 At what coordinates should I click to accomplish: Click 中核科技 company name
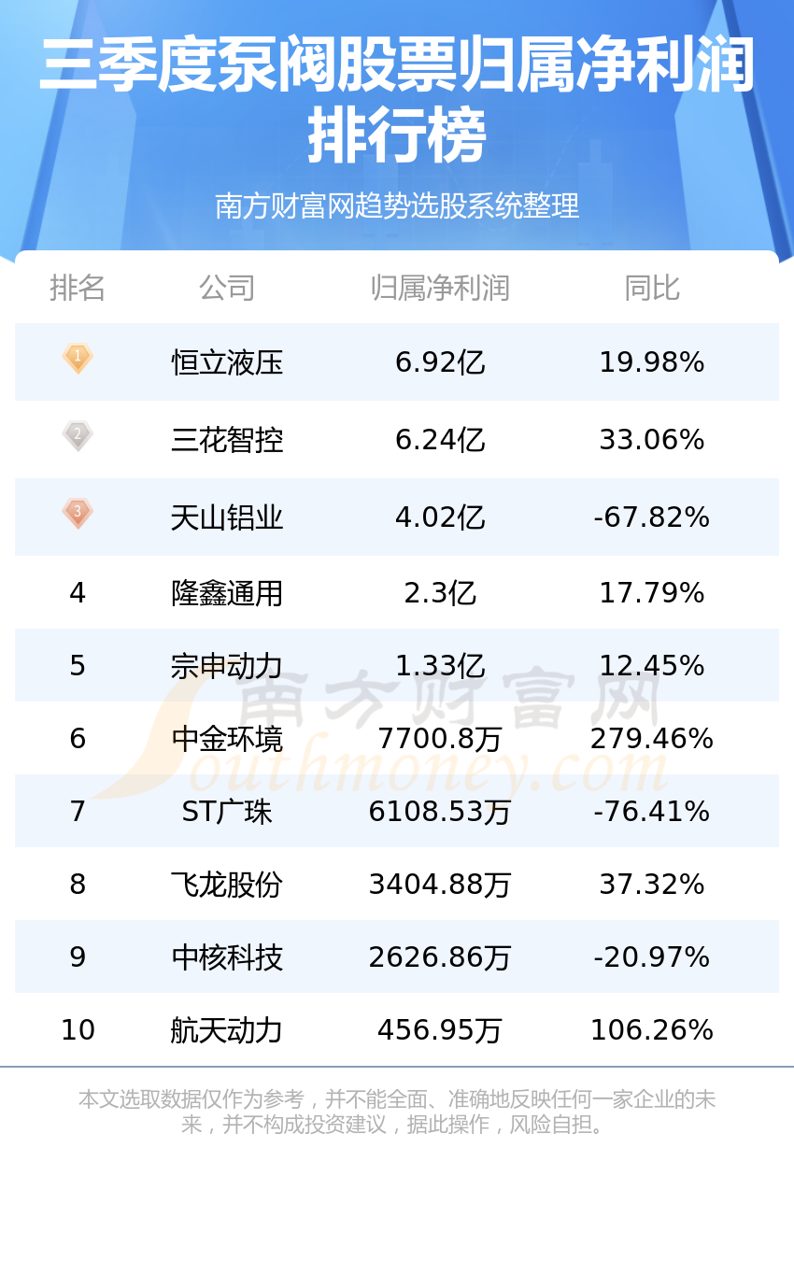227,957
